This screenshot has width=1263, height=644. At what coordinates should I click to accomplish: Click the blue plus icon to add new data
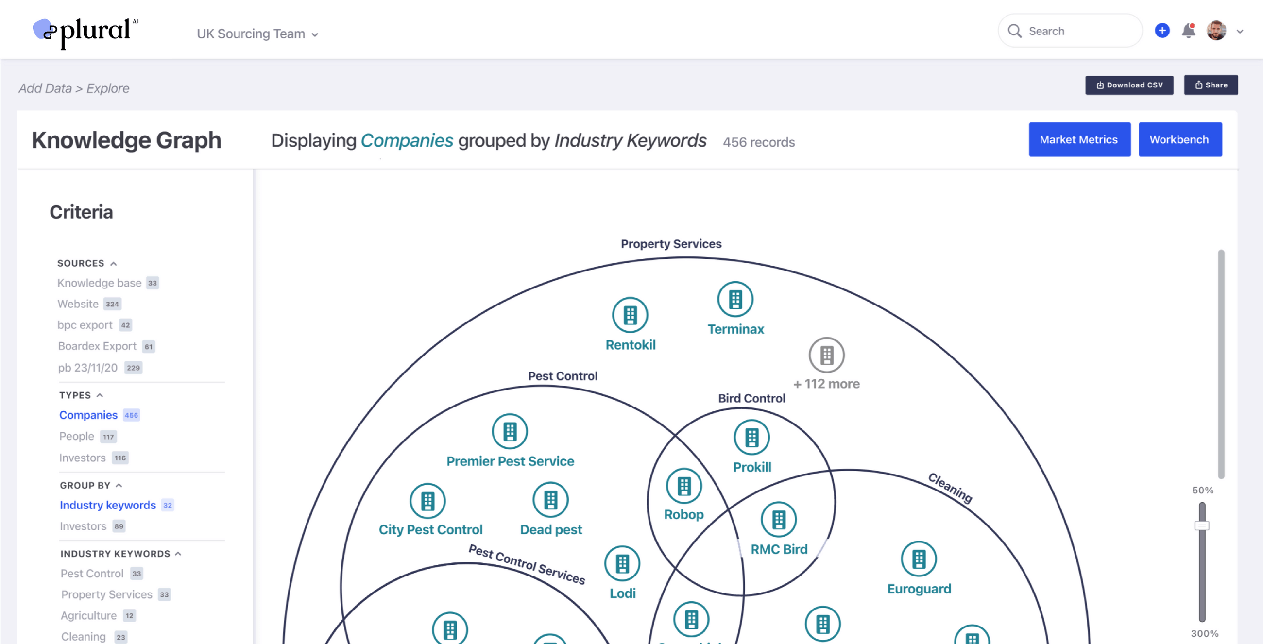[x=1161, y=31]
